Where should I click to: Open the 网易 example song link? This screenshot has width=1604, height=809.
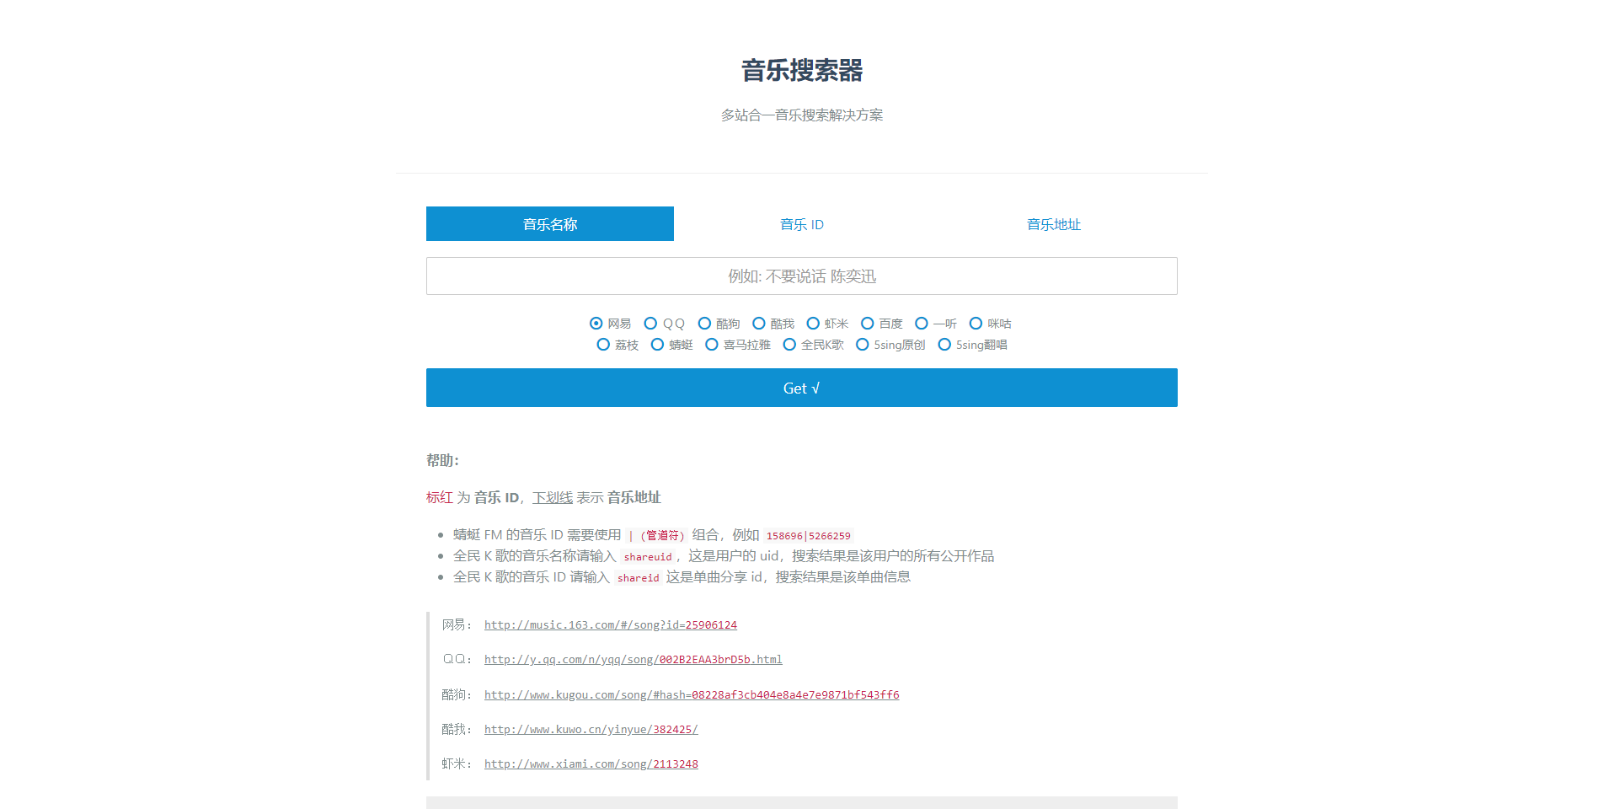tap(609, 624)
